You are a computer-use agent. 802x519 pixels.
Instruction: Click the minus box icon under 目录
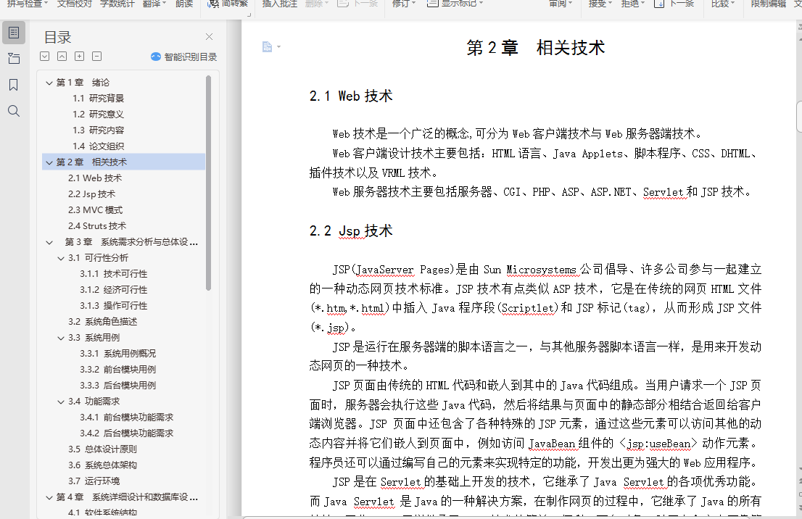pyautogui.click(x=96, y=57)
